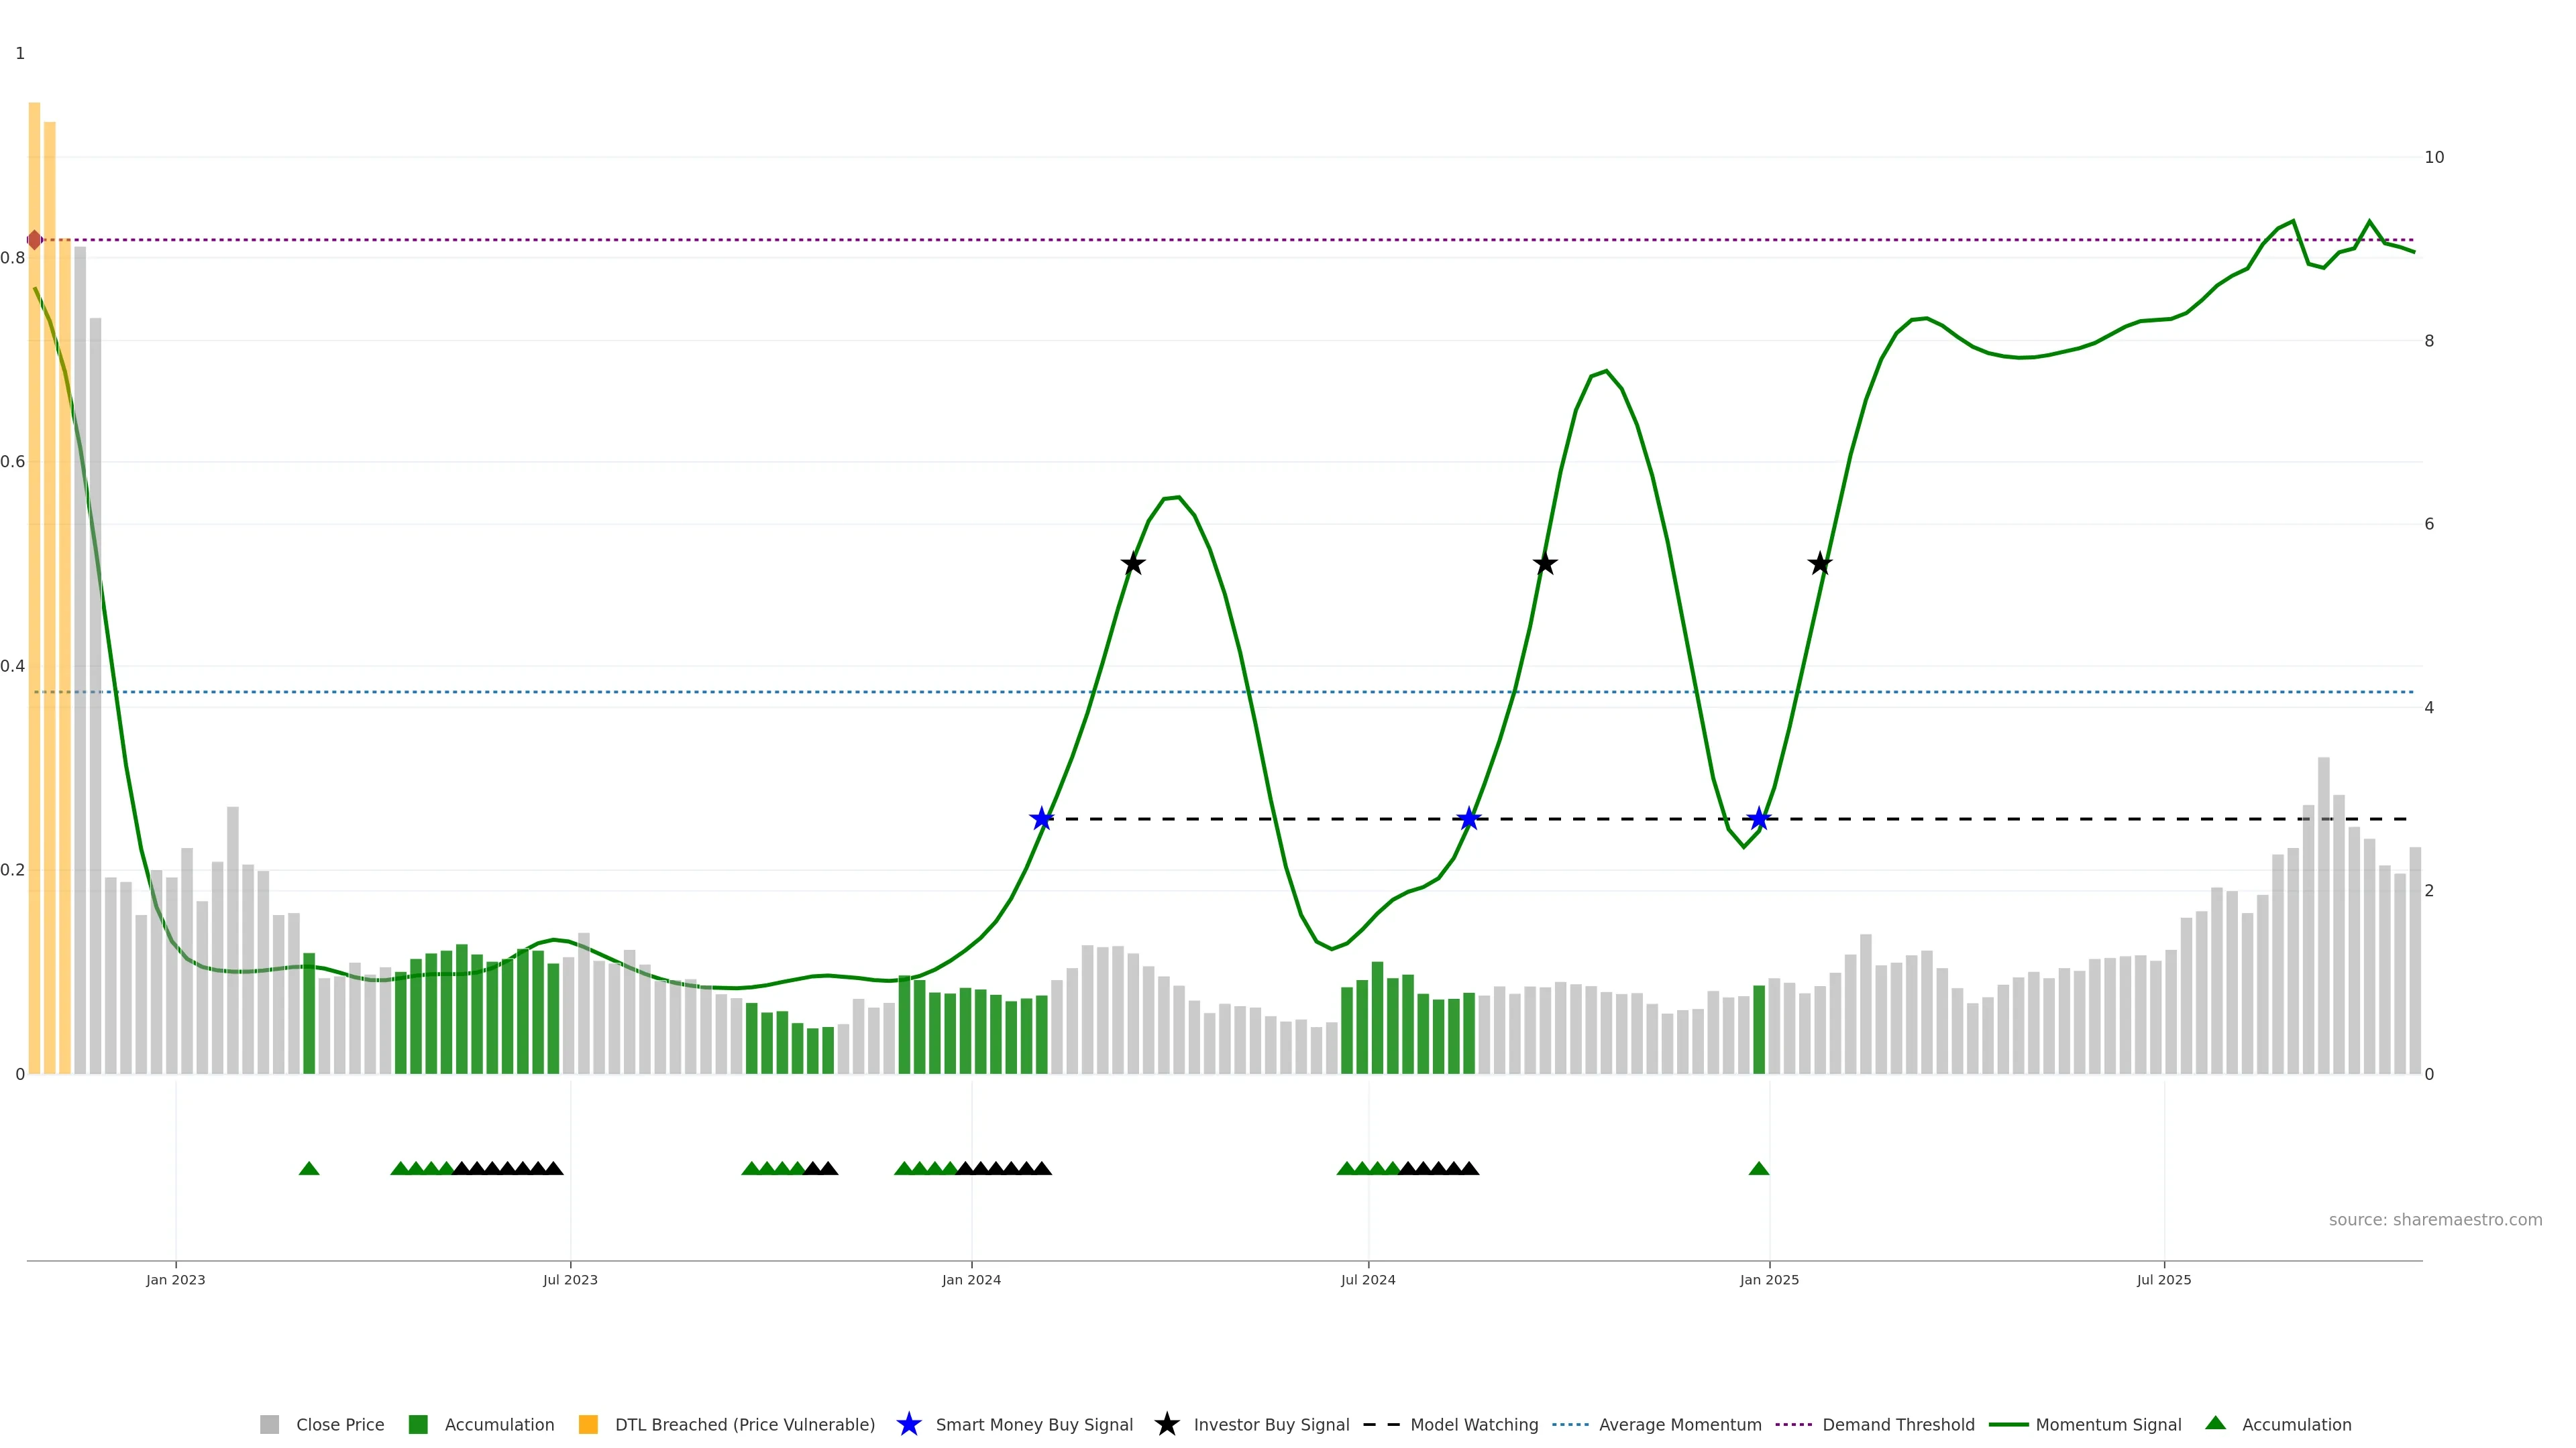Click the blue star Smart Money legend icon

coord(908,1424)
